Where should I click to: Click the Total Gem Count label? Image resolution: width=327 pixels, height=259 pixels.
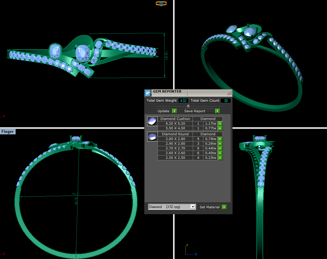click(x=205, y=100)
